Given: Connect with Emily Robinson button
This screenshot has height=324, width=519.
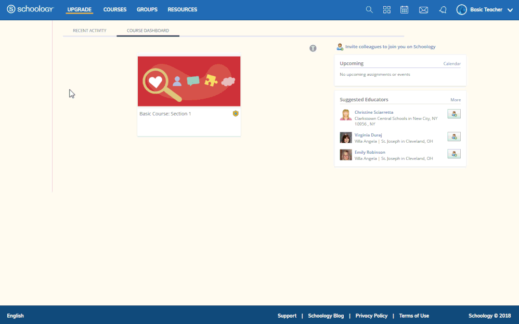Looking at the screenshot, I should tap(454, 154).
